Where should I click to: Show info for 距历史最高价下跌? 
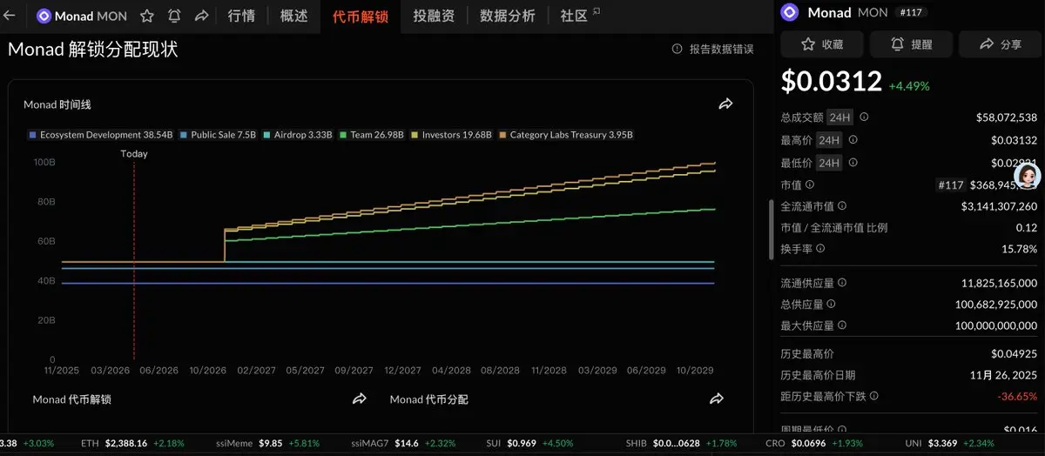(x=874, y=396)
